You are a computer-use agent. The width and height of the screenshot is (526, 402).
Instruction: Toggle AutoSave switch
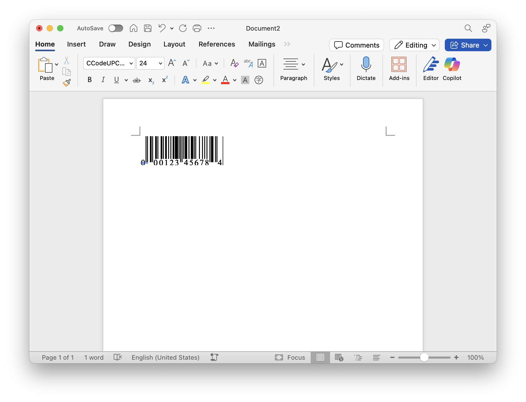116,28
